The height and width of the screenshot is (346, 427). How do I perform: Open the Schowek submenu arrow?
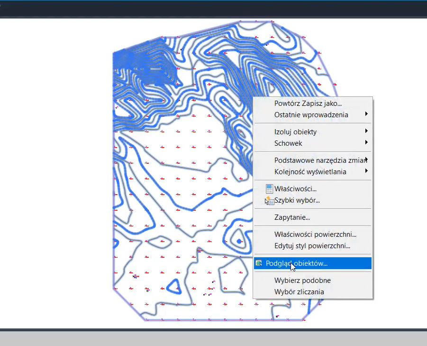(366, 143)
